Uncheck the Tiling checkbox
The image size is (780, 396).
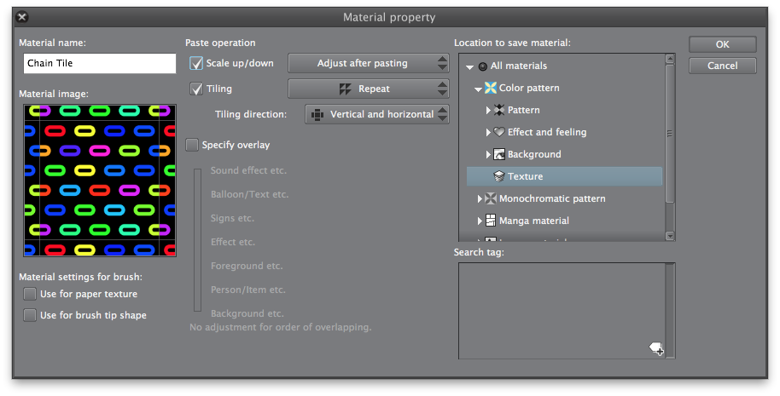point(196,89)
